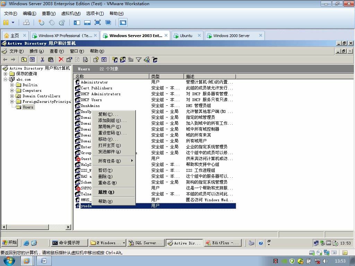Click the console view icon in VMware toolbar
This screenshot has height=266, width=355.
click(x=123, y=23)
